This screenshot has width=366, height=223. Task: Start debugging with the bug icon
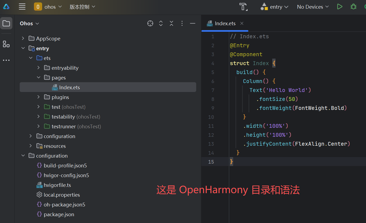[353, 7]
